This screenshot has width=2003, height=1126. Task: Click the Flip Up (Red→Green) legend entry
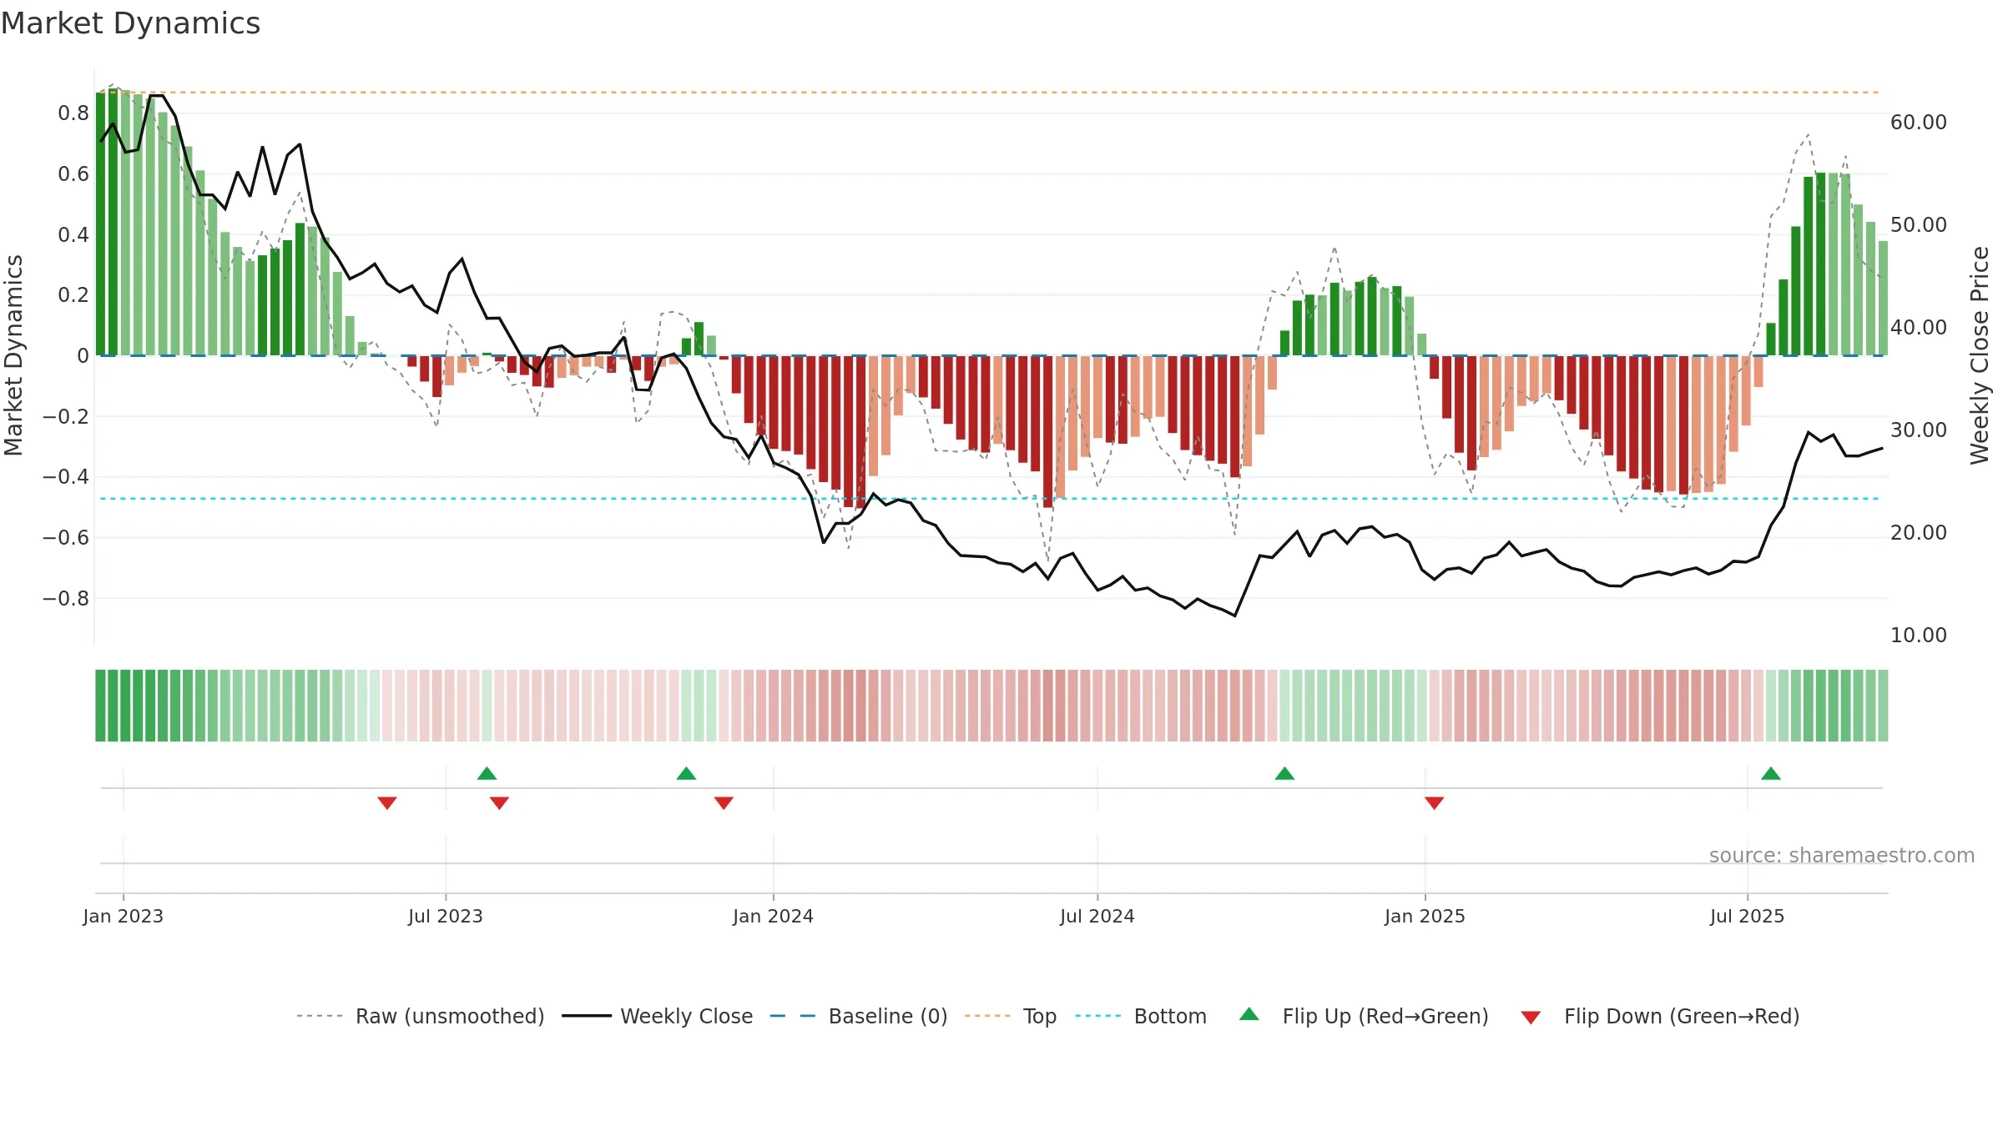pos(1365,1016)
